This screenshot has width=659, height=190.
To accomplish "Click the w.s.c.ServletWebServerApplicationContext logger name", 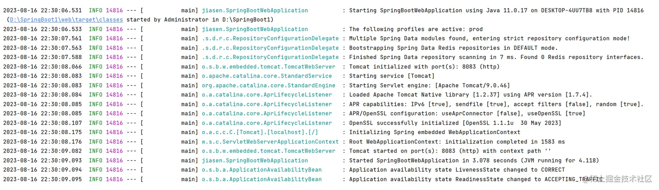I will coord(270,142).
